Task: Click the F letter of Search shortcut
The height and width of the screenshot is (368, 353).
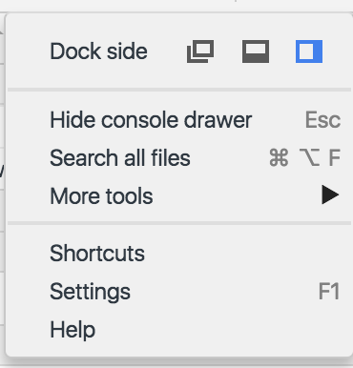Action: (x=334, y=158)
